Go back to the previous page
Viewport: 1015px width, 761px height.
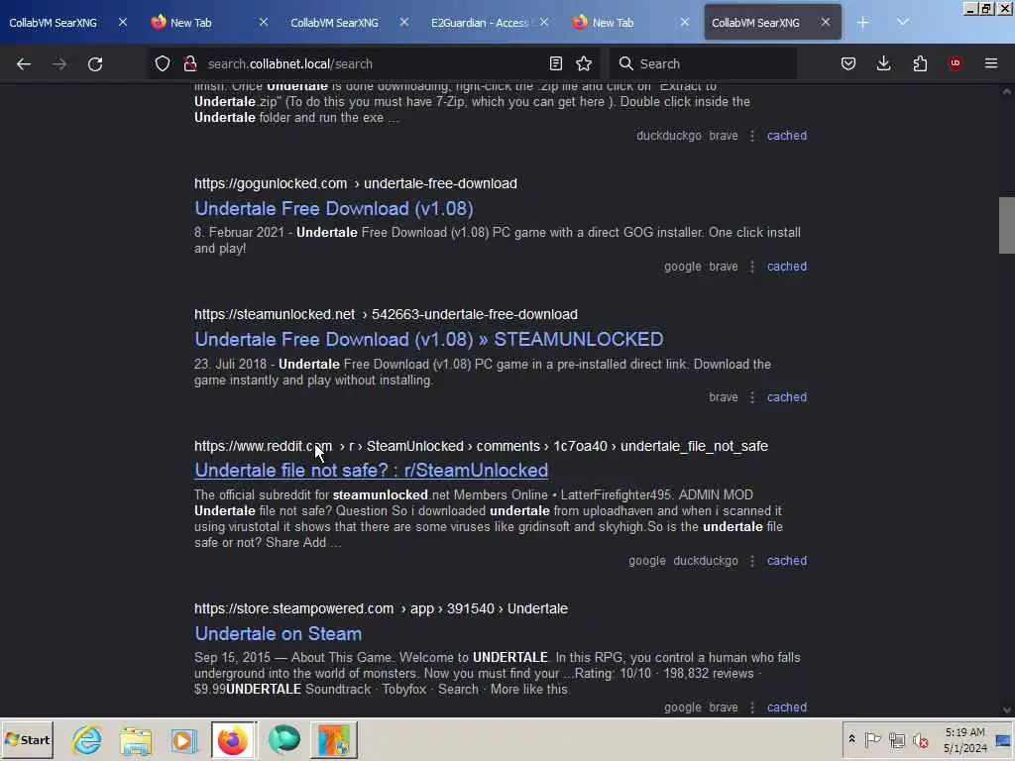(24, 64)
